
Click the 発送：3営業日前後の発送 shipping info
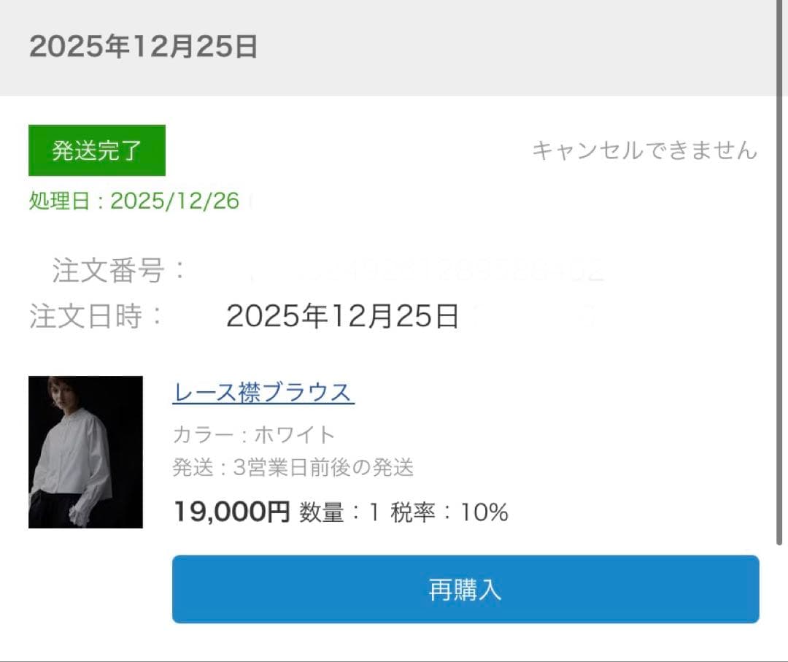point(292,468)
